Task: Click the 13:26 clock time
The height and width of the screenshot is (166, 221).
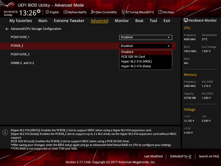Action: pos(28,13)
